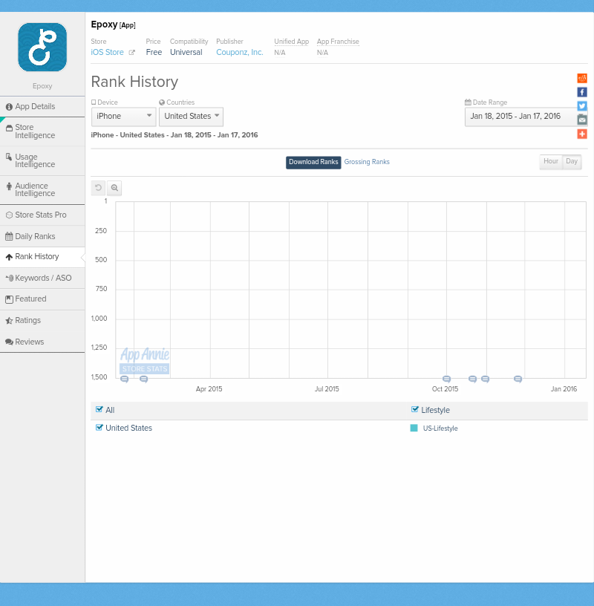This screenshot has height=606, width=594.
Task: Open Reviews page in sidebar
Action: point(42,342)
